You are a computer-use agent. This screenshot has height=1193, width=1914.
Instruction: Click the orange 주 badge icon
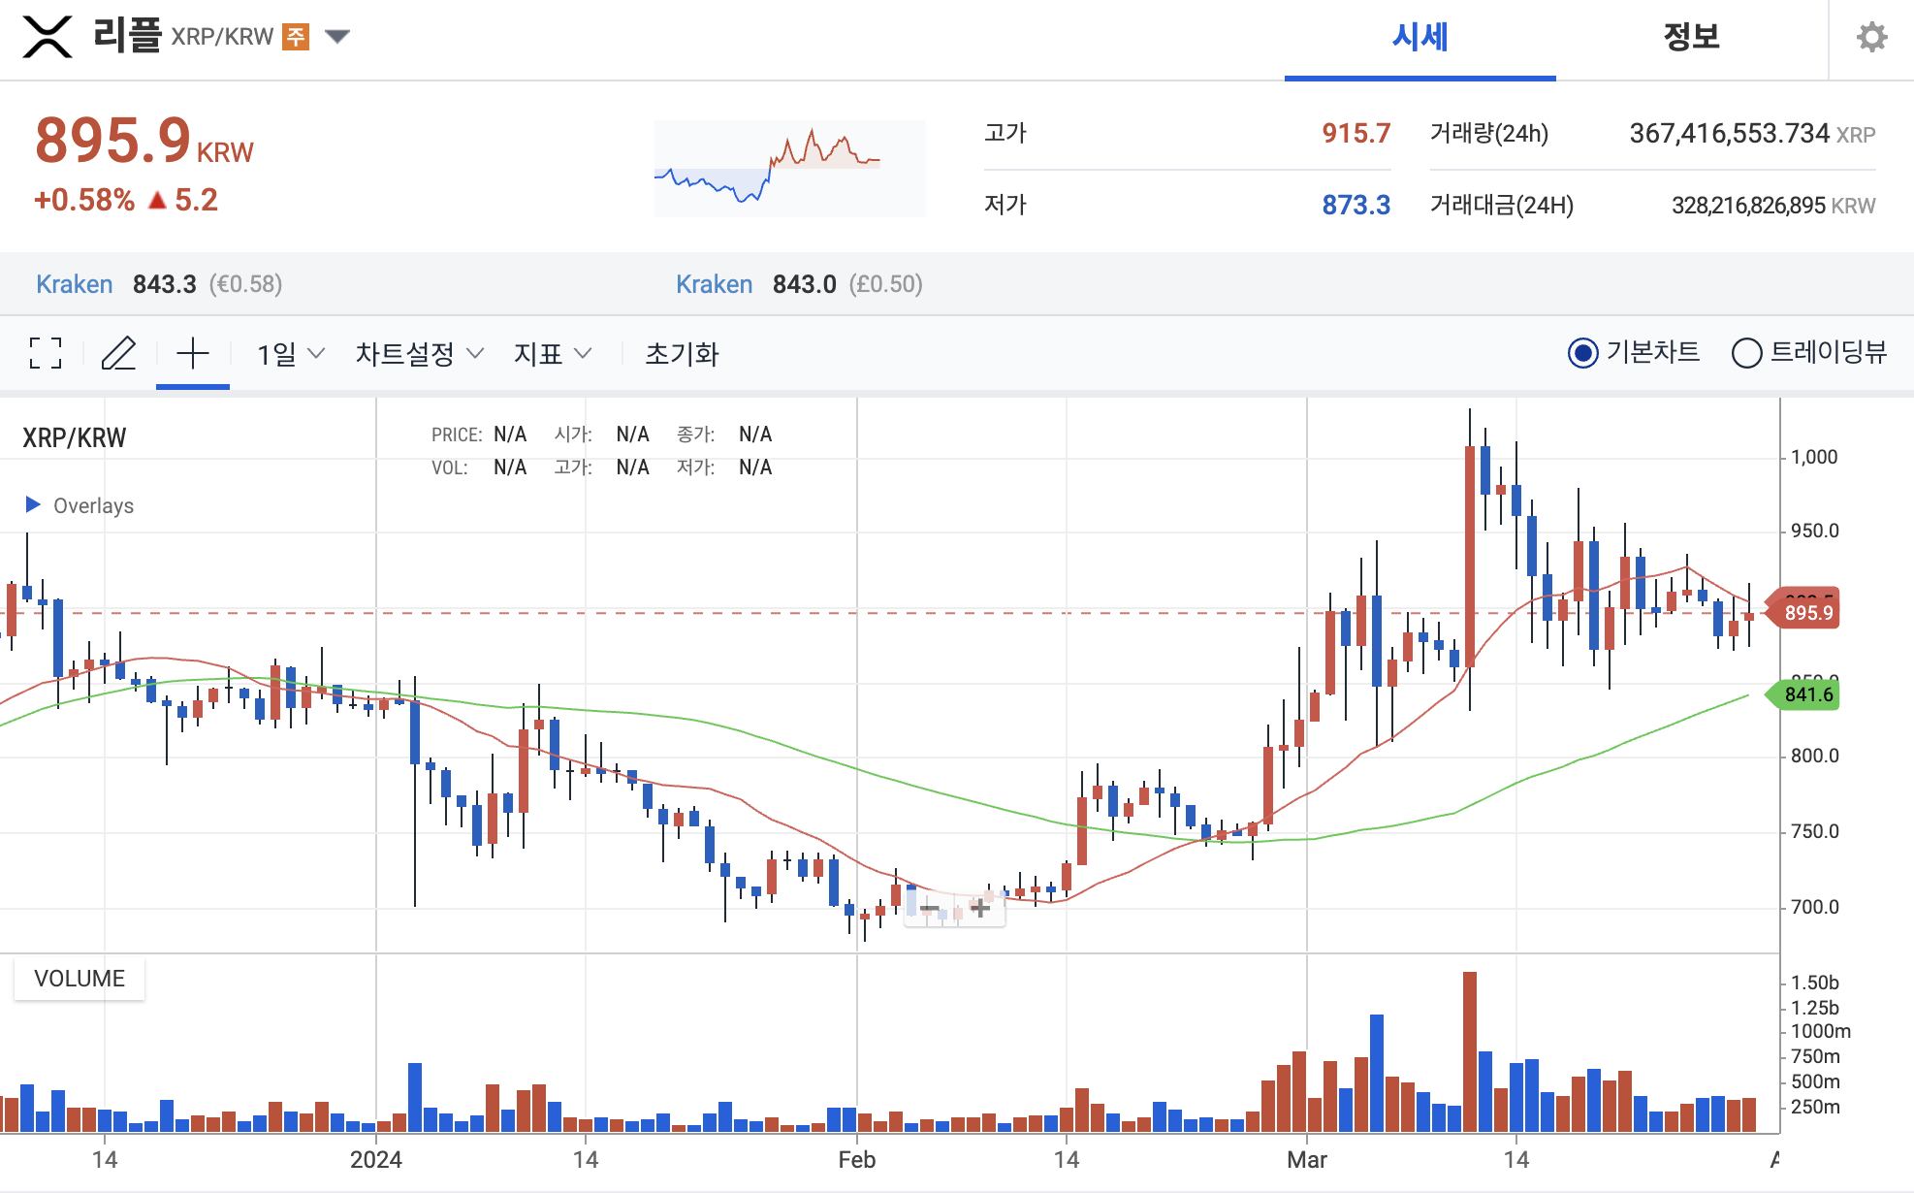point(296,37)
